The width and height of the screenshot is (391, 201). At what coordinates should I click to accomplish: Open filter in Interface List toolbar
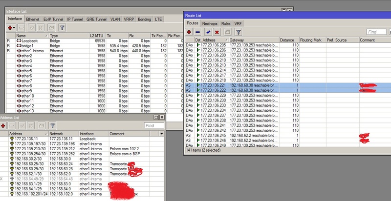point(62,27)
